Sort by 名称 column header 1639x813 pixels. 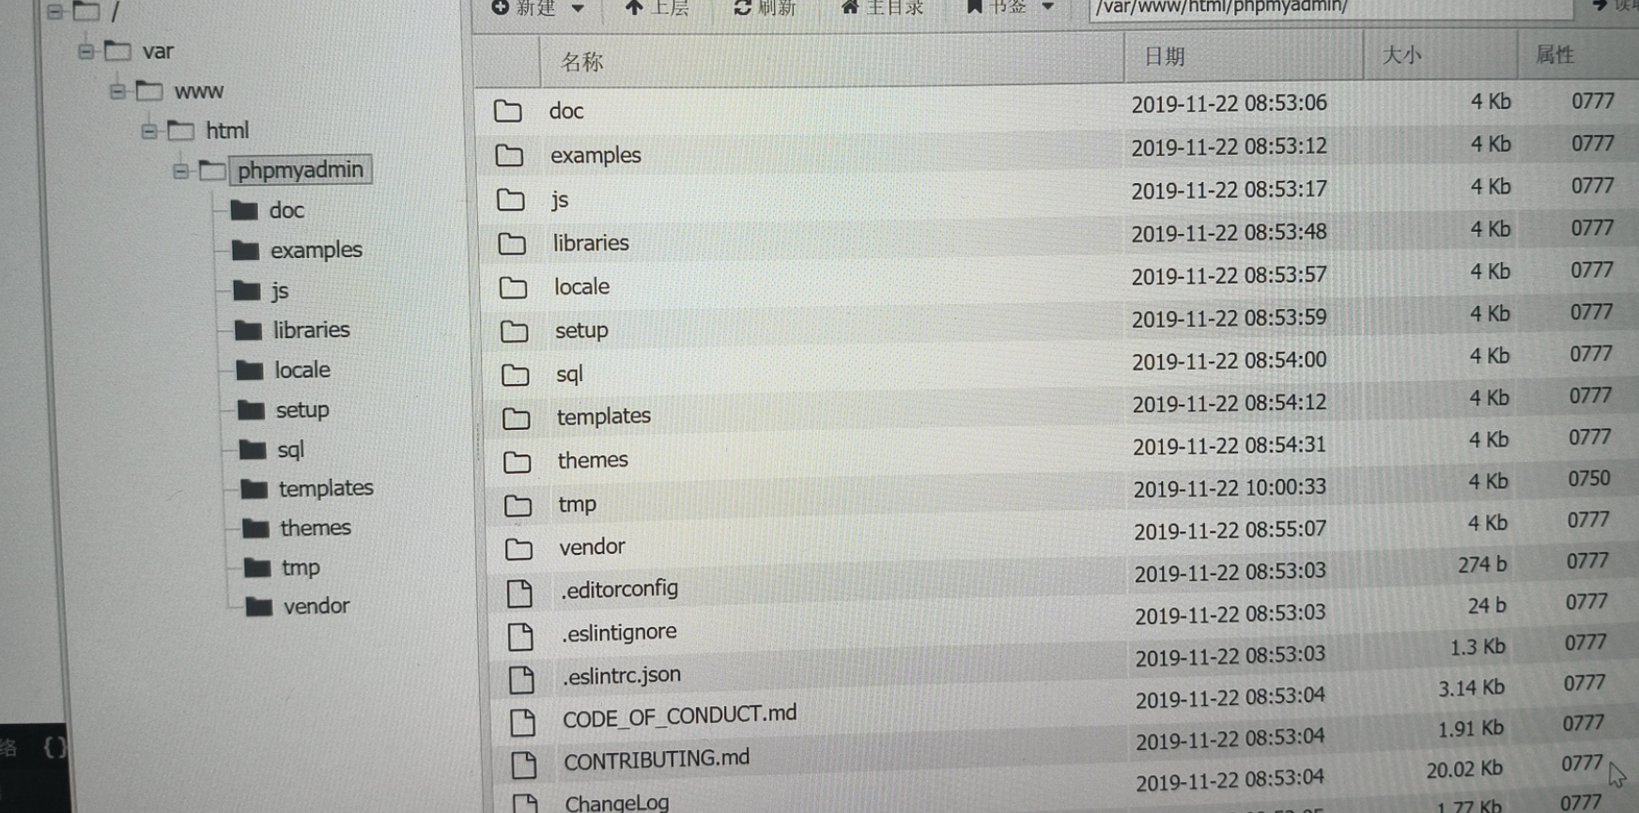coord(581,62)
